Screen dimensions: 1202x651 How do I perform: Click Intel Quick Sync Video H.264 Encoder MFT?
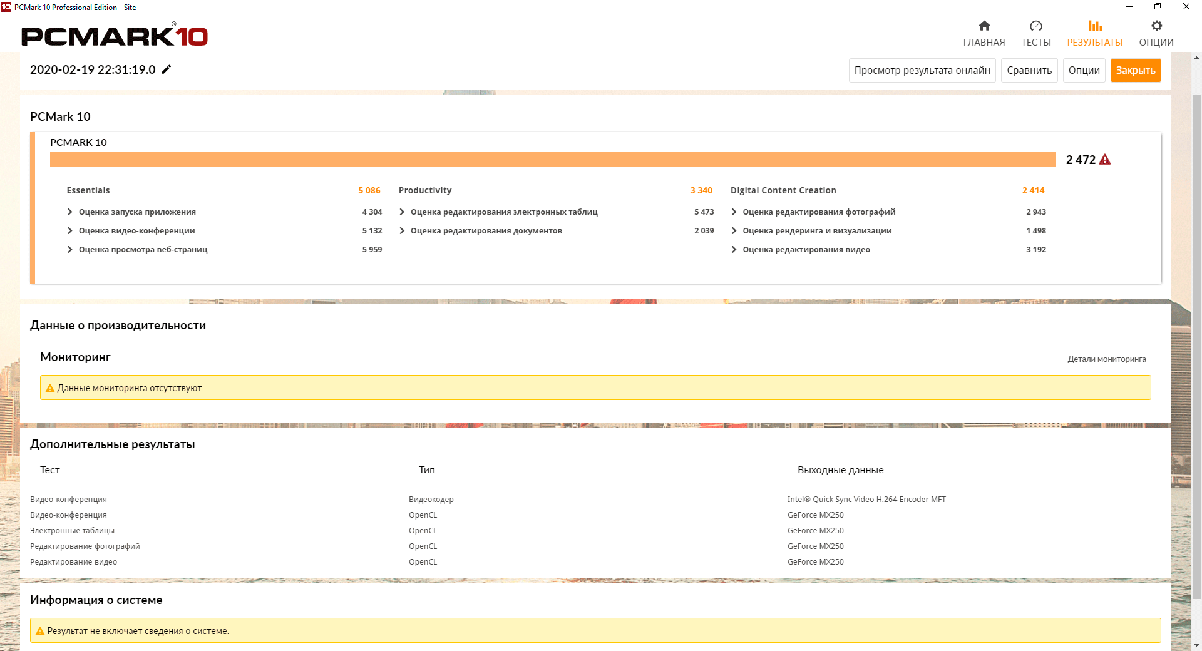[866, 500]
